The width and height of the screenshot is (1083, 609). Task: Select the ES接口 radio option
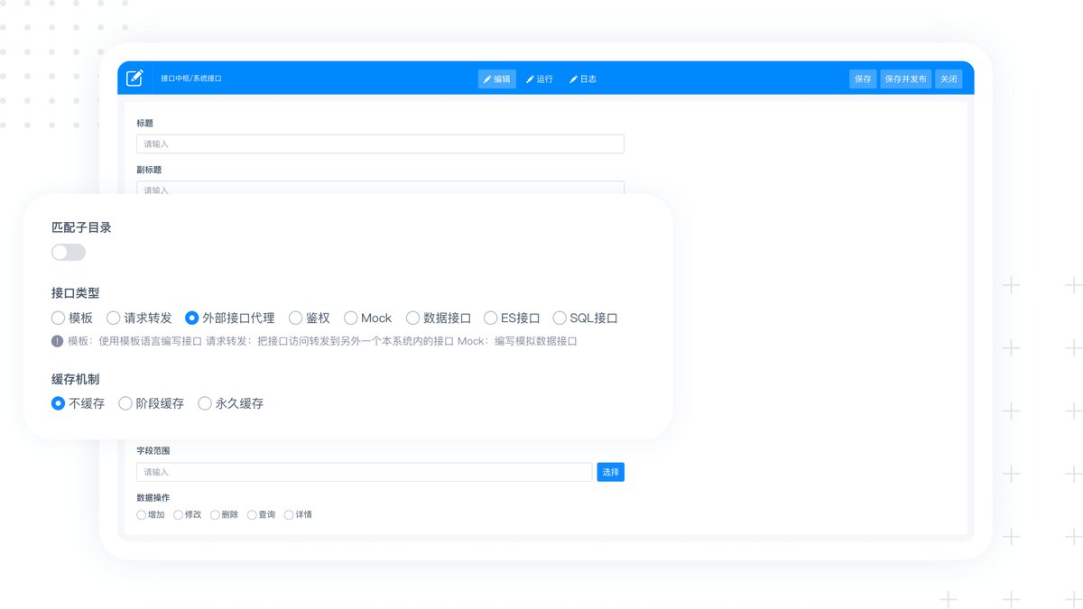(512, 318)
